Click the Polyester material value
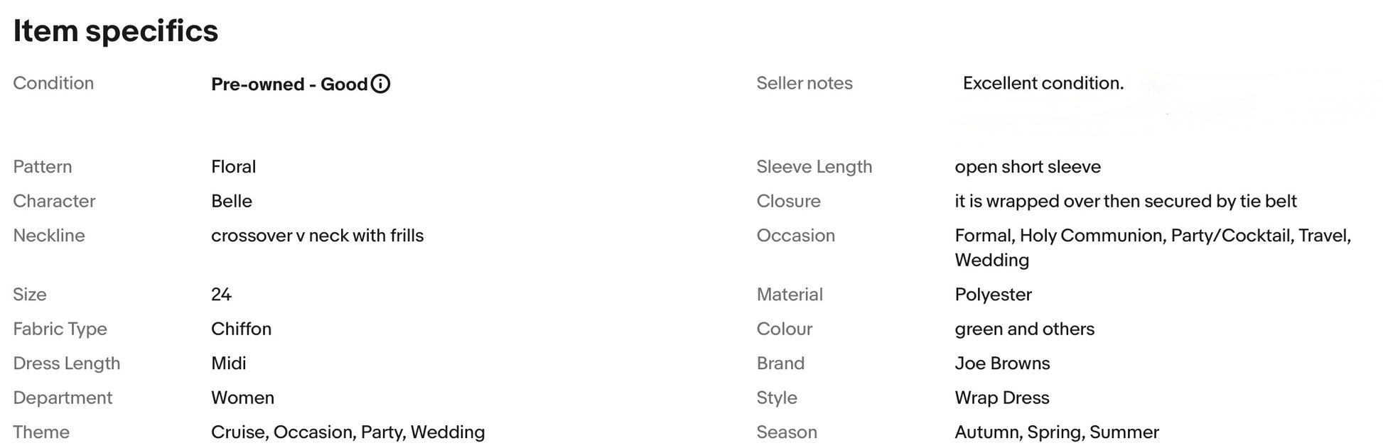This screenshot has height=448, width=1383. (993, 295)
